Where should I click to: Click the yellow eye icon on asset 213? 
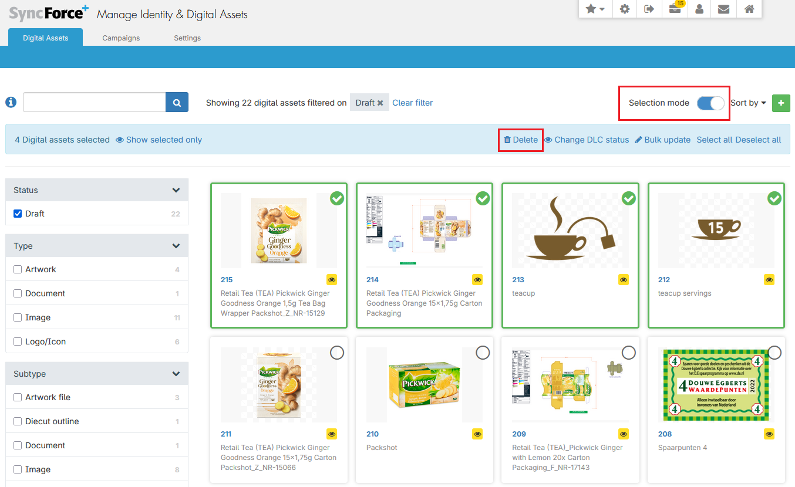[x=624, y=280]
